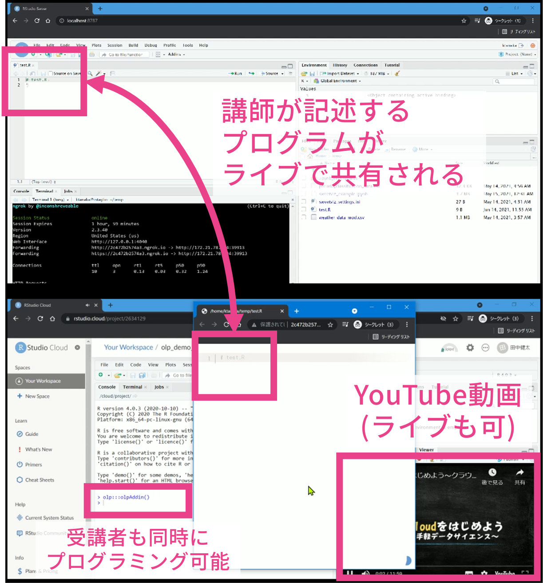Create a New Space from the sidebar
The image size is (543, 583).
point(33,396)
